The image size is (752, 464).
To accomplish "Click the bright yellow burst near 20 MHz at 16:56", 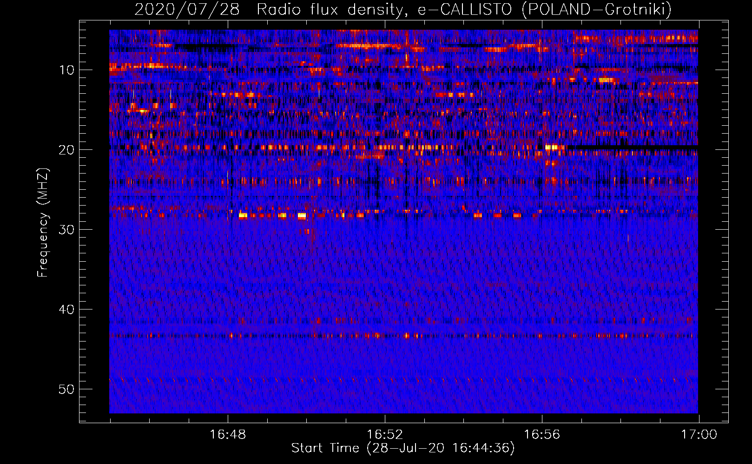I will [552, 147].
